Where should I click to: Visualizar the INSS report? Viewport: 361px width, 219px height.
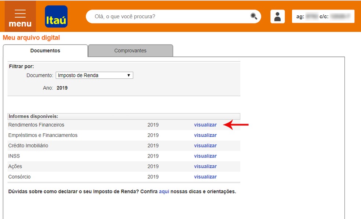point(205,156)
